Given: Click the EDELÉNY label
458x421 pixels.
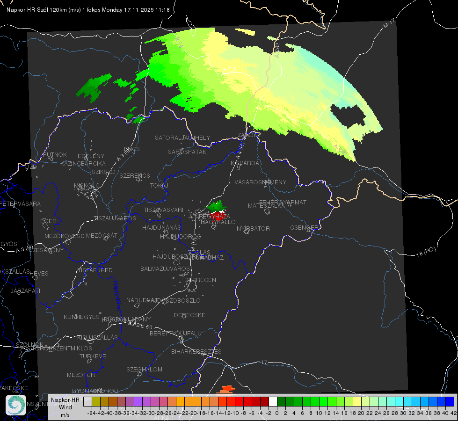Looking at the screenshot, I should tap(91, 156).
